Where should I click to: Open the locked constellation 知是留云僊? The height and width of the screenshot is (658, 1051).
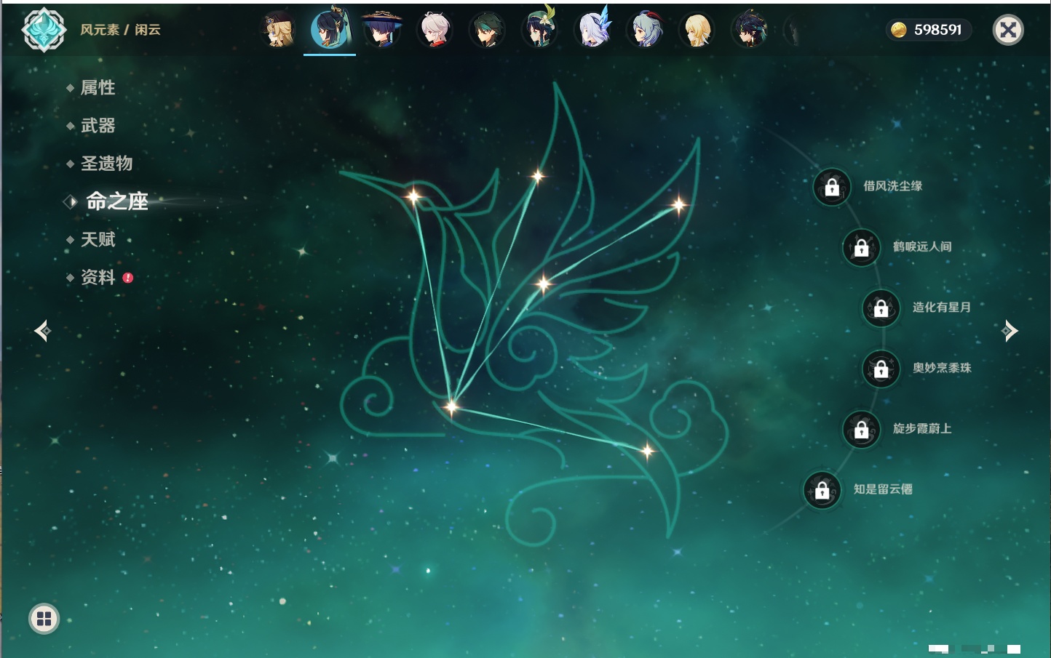(x=822, y=490)
